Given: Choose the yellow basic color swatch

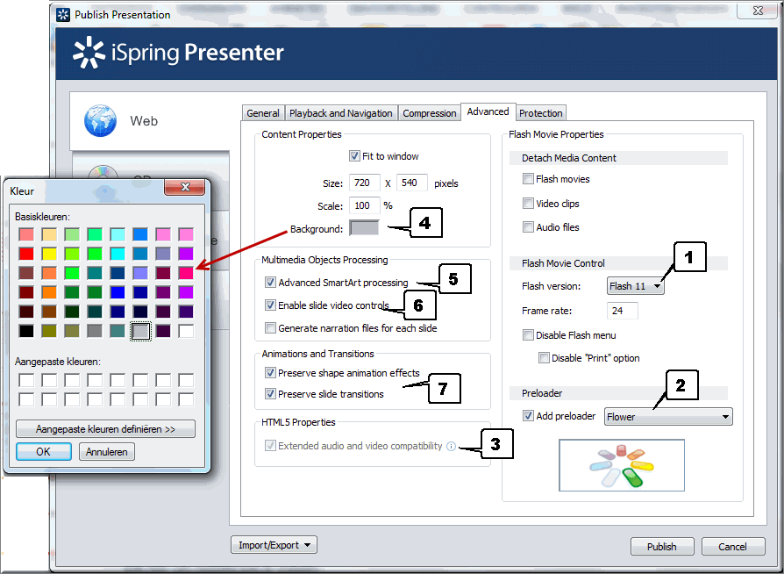Looking at the screenshot, I should coord(49,254).
